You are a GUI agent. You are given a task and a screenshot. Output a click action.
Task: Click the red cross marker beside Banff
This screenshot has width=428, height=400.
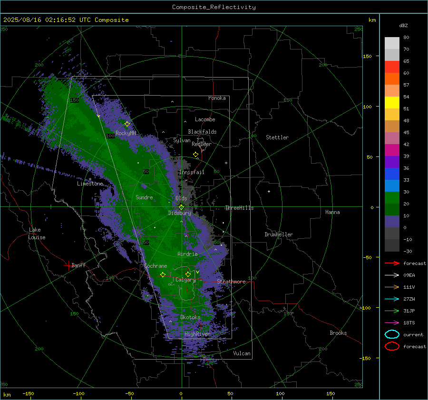pos(68,265)
